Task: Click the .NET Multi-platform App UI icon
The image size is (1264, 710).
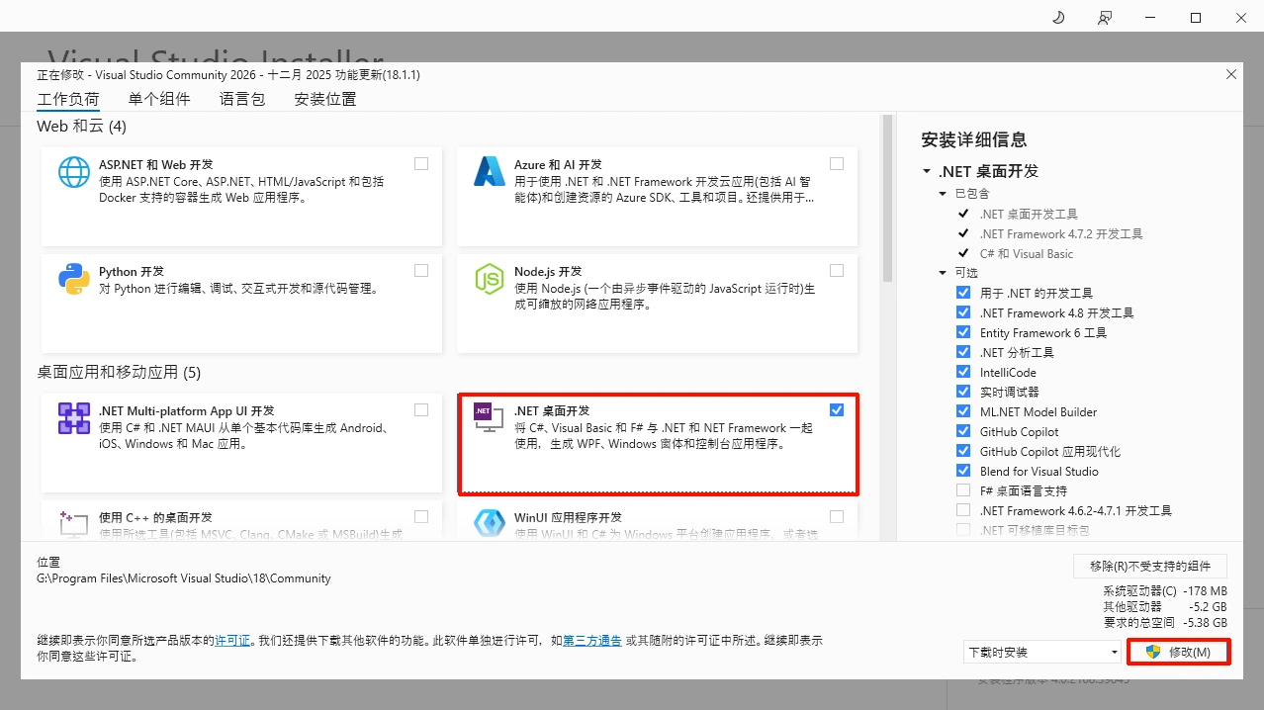Action: (x=74, y=418)
